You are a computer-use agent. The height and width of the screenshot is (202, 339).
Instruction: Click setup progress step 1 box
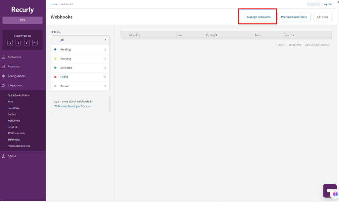coord(10,43)
